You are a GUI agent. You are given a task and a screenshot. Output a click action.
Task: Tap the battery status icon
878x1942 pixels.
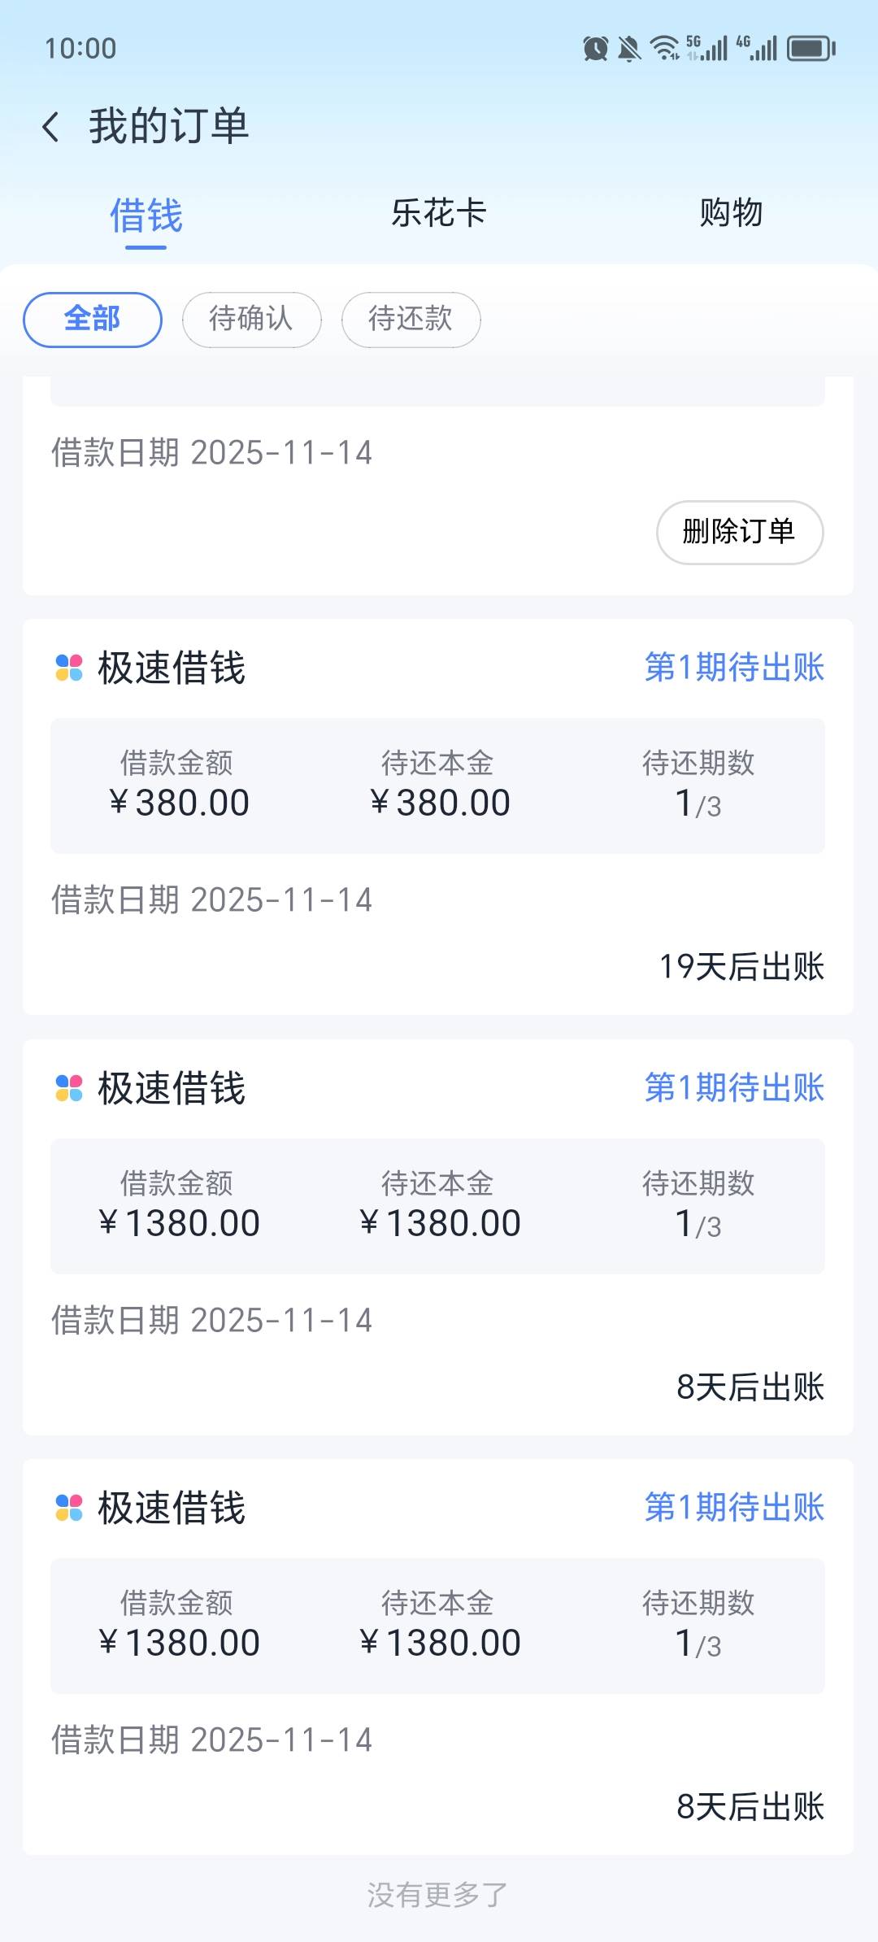point(811,49)
